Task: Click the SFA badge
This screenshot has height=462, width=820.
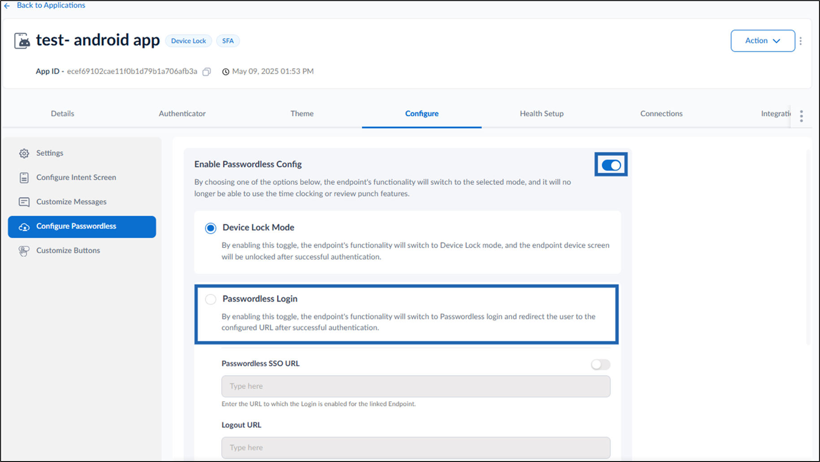Action: tap(228, 41)
